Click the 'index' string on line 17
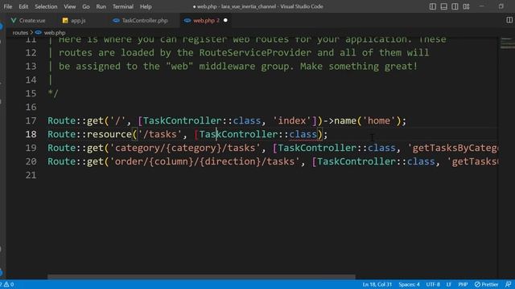 click(292, 120)
